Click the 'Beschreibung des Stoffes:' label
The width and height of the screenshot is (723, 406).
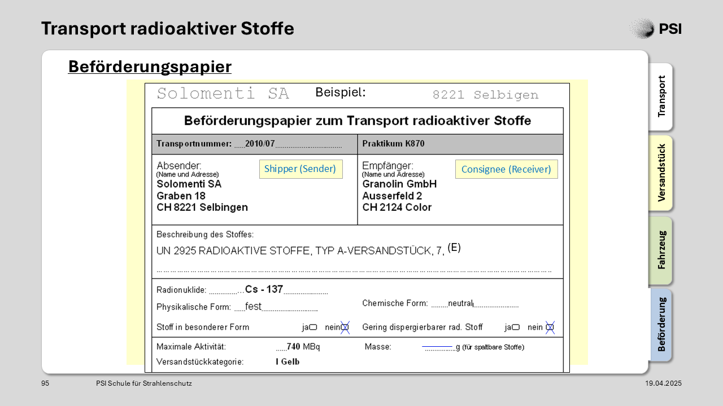pyautogui.click(x=205, y=234)
